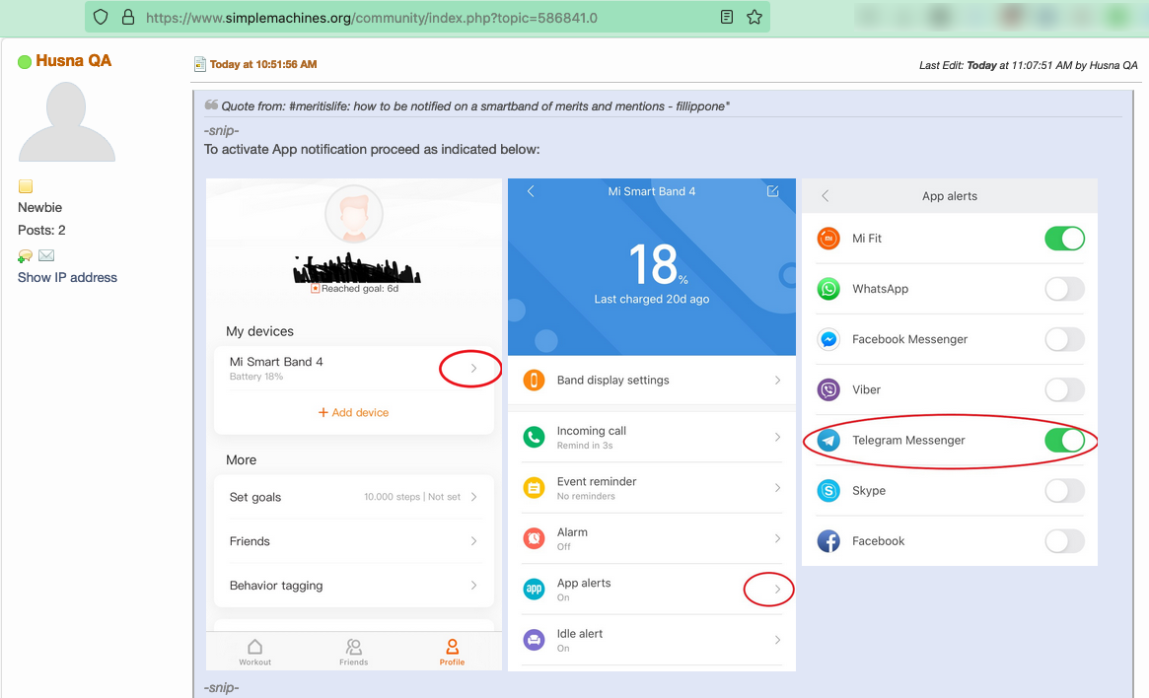
Task: Click the yellow Event reminder icon
Action: (x=535, y=488)
